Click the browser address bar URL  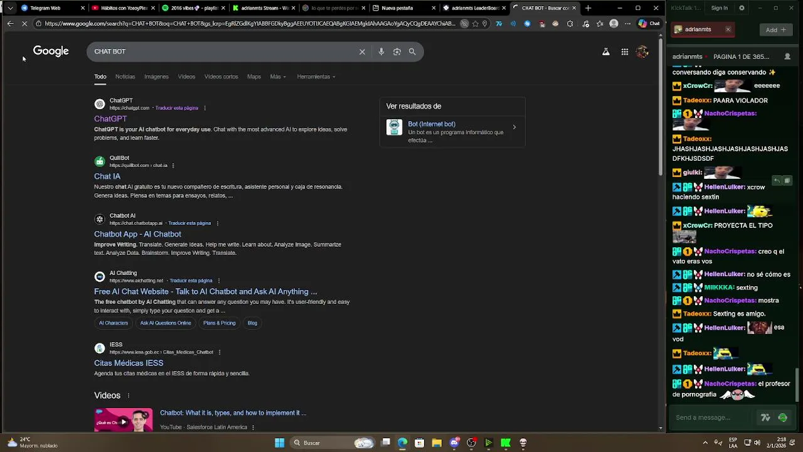(x=250, y=23)
